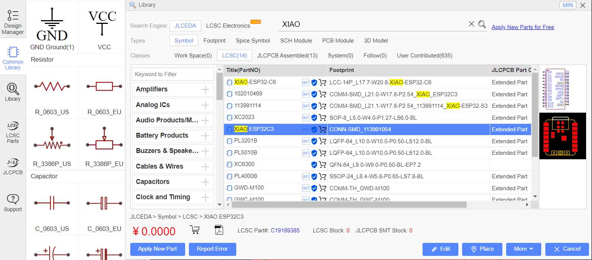
Task: Open the Follow(0) class
Action: 375,56
